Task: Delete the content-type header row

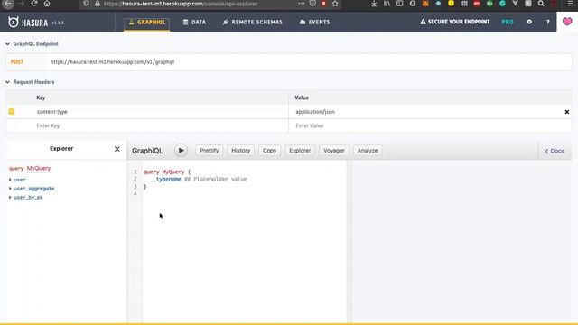Action: pos(567,112)
